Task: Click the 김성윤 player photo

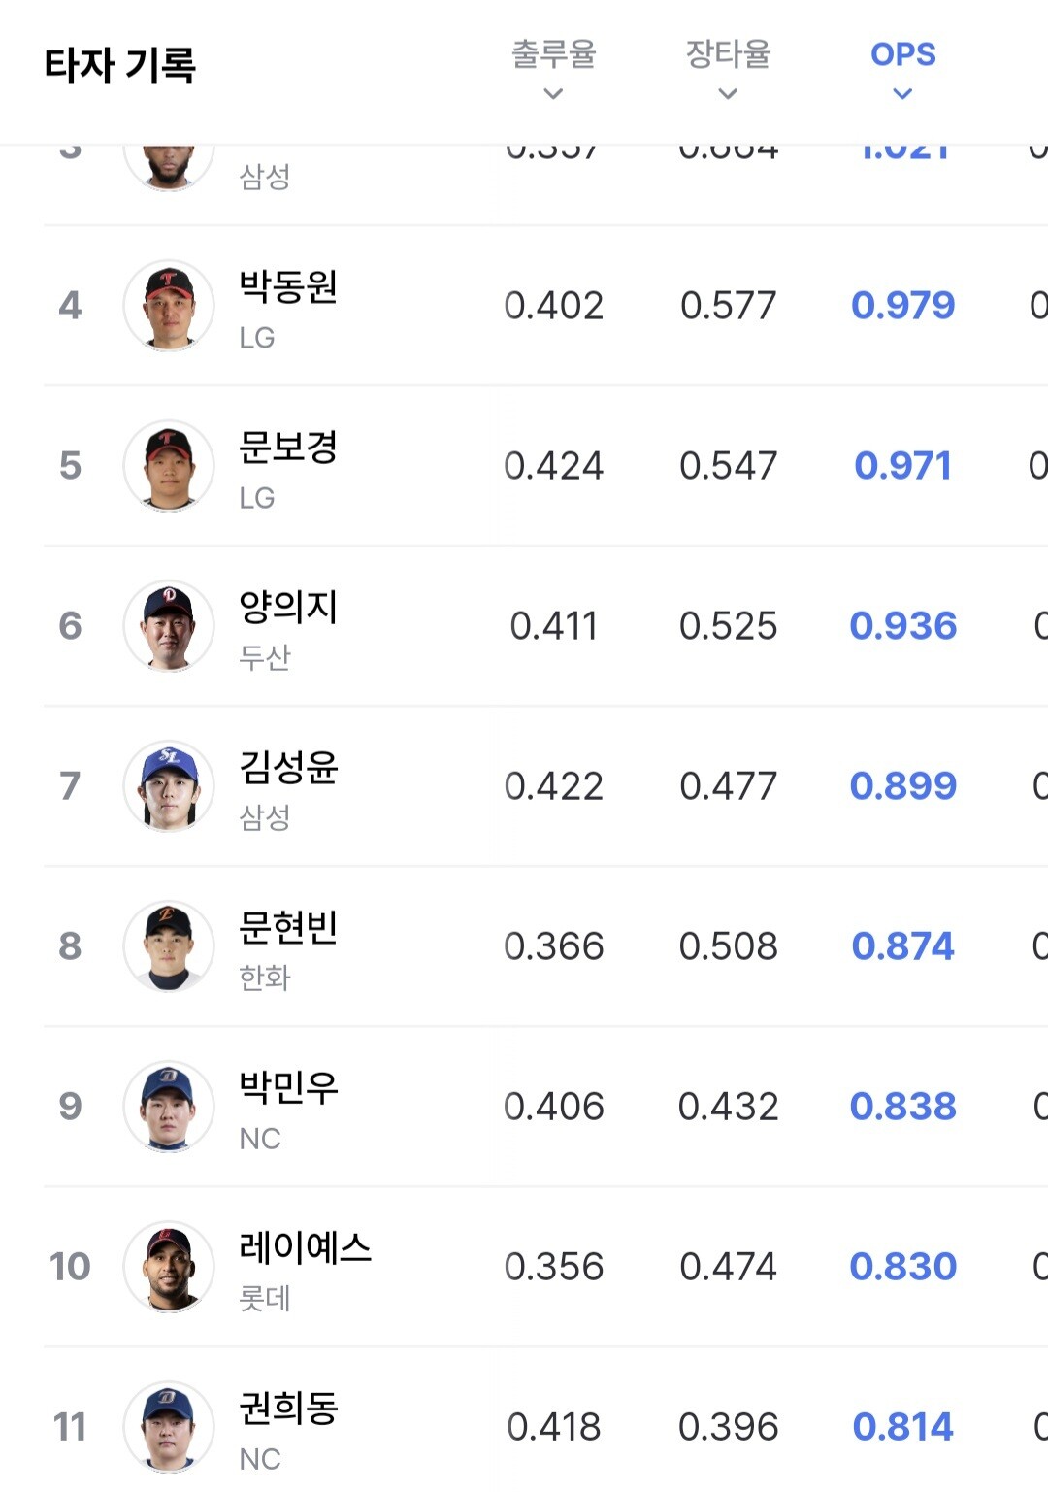Action: tap(169, 786)
